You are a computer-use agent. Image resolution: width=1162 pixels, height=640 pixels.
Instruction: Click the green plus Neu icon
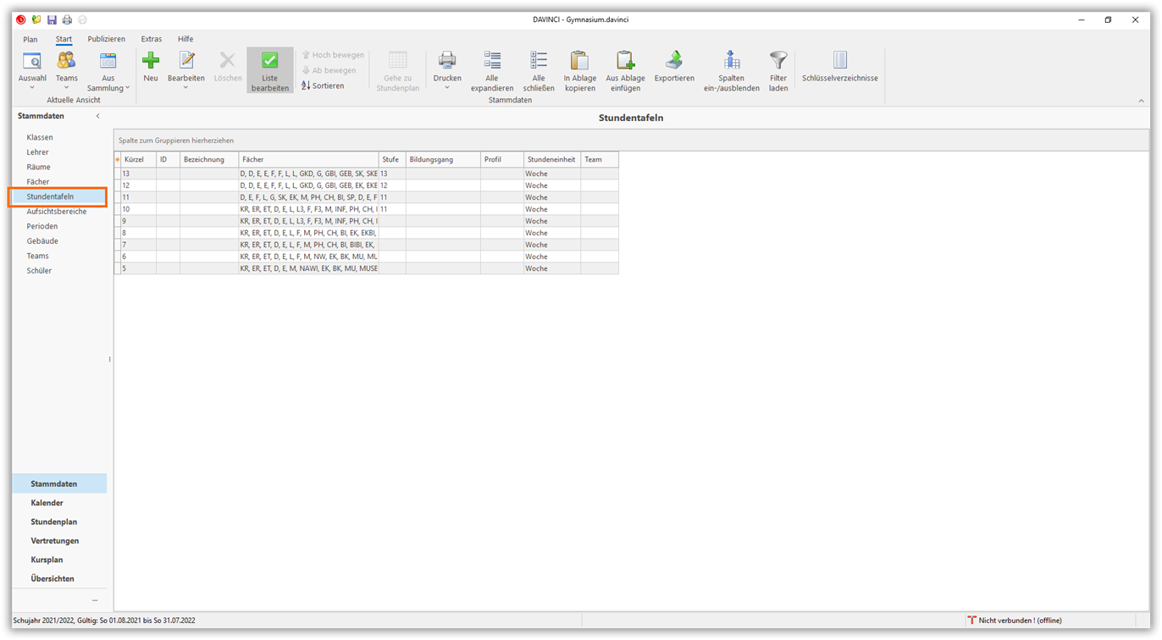pyautogui.click(x=151, y=61)
